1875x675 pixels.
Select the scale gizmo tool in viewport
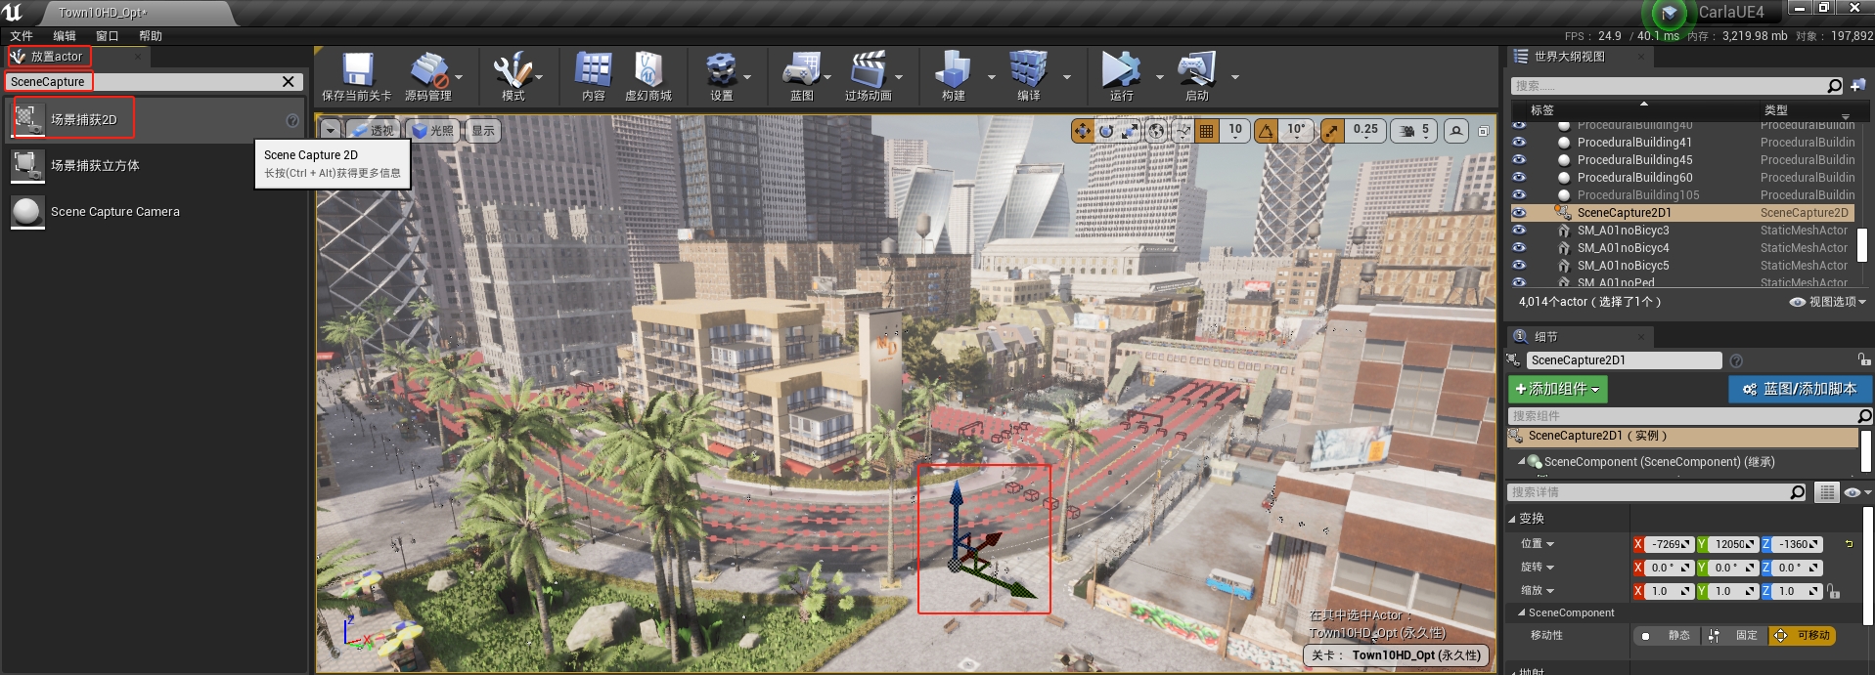[1130, 131]
